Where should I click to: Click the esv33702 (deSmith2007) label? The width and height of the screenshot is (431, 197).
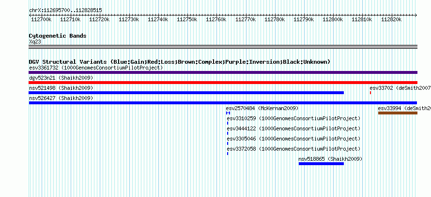(x=400, y=88)
